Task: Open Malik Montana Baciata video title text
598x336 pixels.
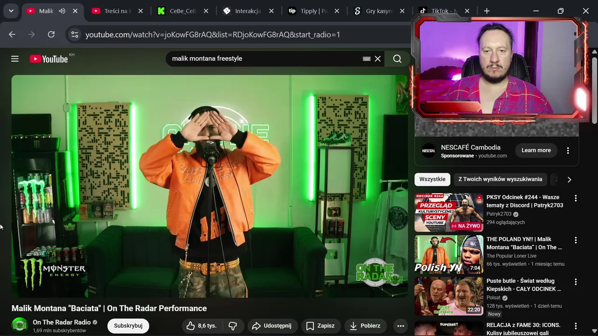Action: pos(109,308)
